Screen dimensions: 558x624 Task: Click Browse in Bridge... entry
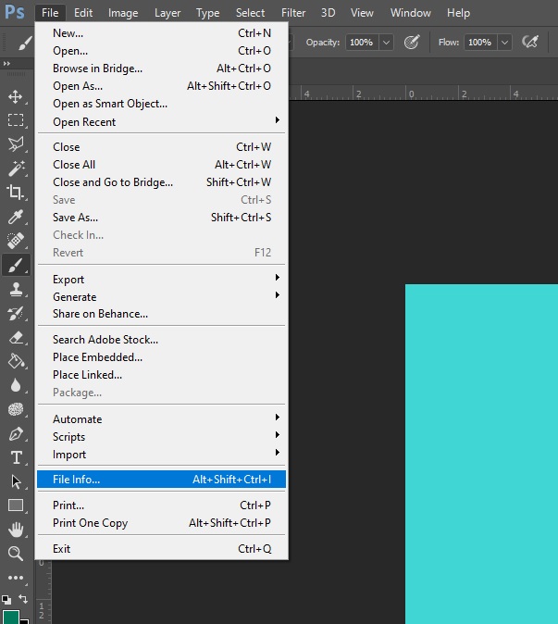[97, 69]
